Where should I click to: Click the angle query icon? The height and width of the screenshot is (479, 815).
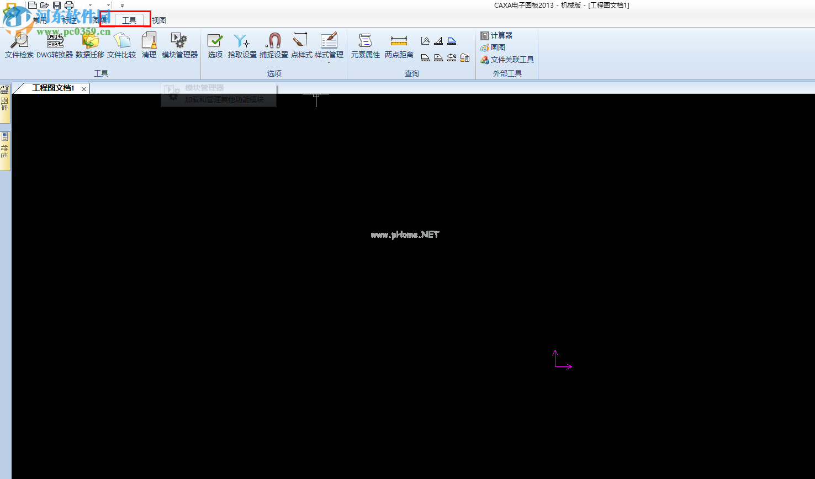(438, 41)
